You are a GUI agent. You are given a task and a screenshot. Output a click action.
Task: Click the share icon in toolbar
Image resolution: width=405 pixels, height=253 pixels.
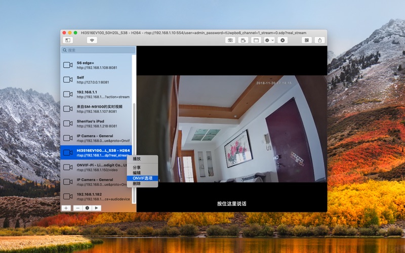pyautogui.click(x=319, y=40)
